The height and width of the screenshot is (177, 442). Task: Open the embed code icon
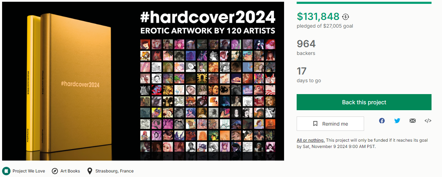(428, 121)
